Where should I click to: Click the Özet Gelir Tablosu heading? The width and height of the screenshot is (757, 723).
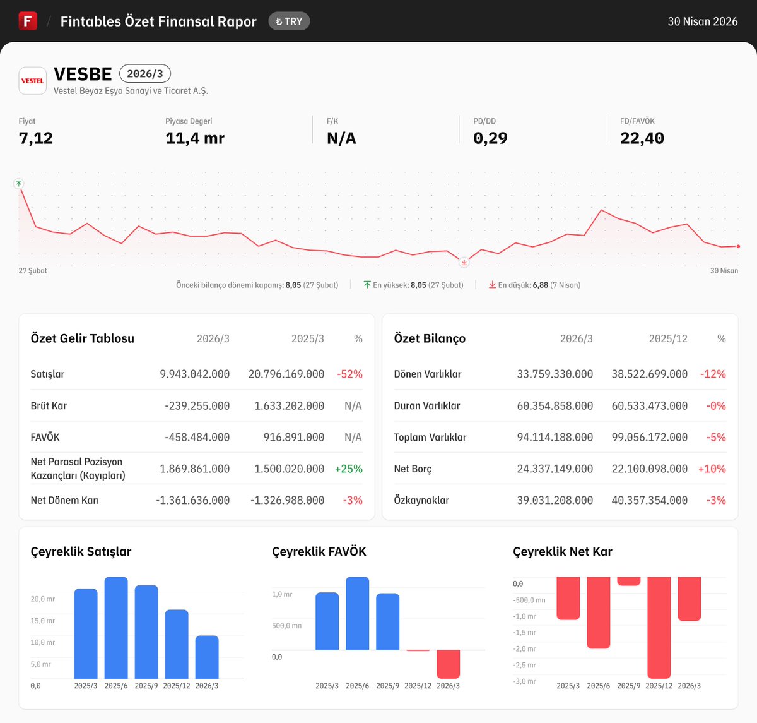83,338
